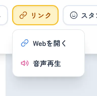This screenshot has width=97, height=96.
Task: Click the orange chain icon on リンク button
Action: (x=23, y=15)
